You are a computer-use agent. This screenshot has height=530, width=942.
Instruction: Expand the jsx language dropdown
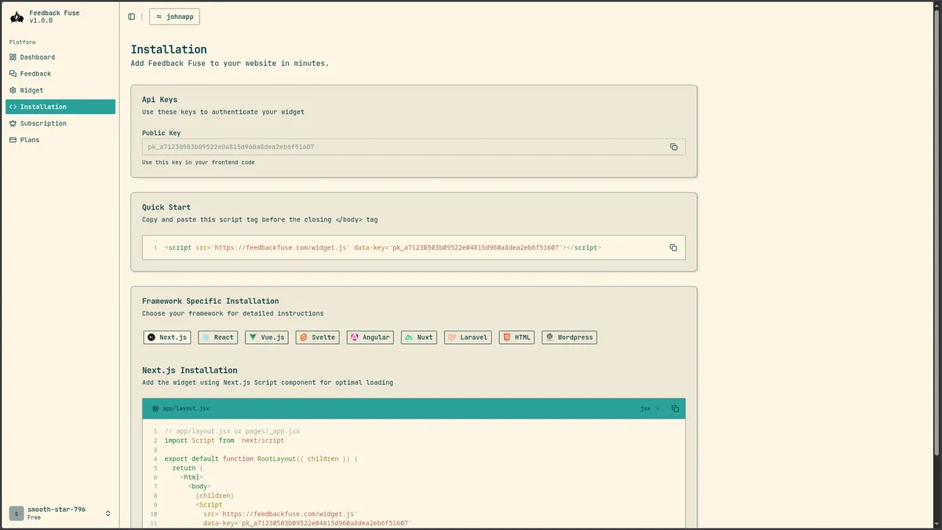click(650, 408)
